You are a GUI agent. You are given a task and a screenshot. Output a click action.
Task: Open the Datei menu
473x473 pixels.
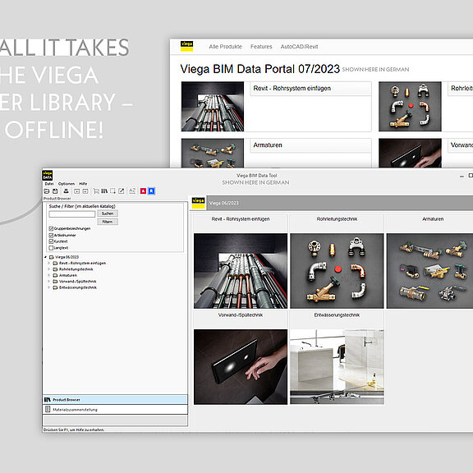tap(49, 184)
